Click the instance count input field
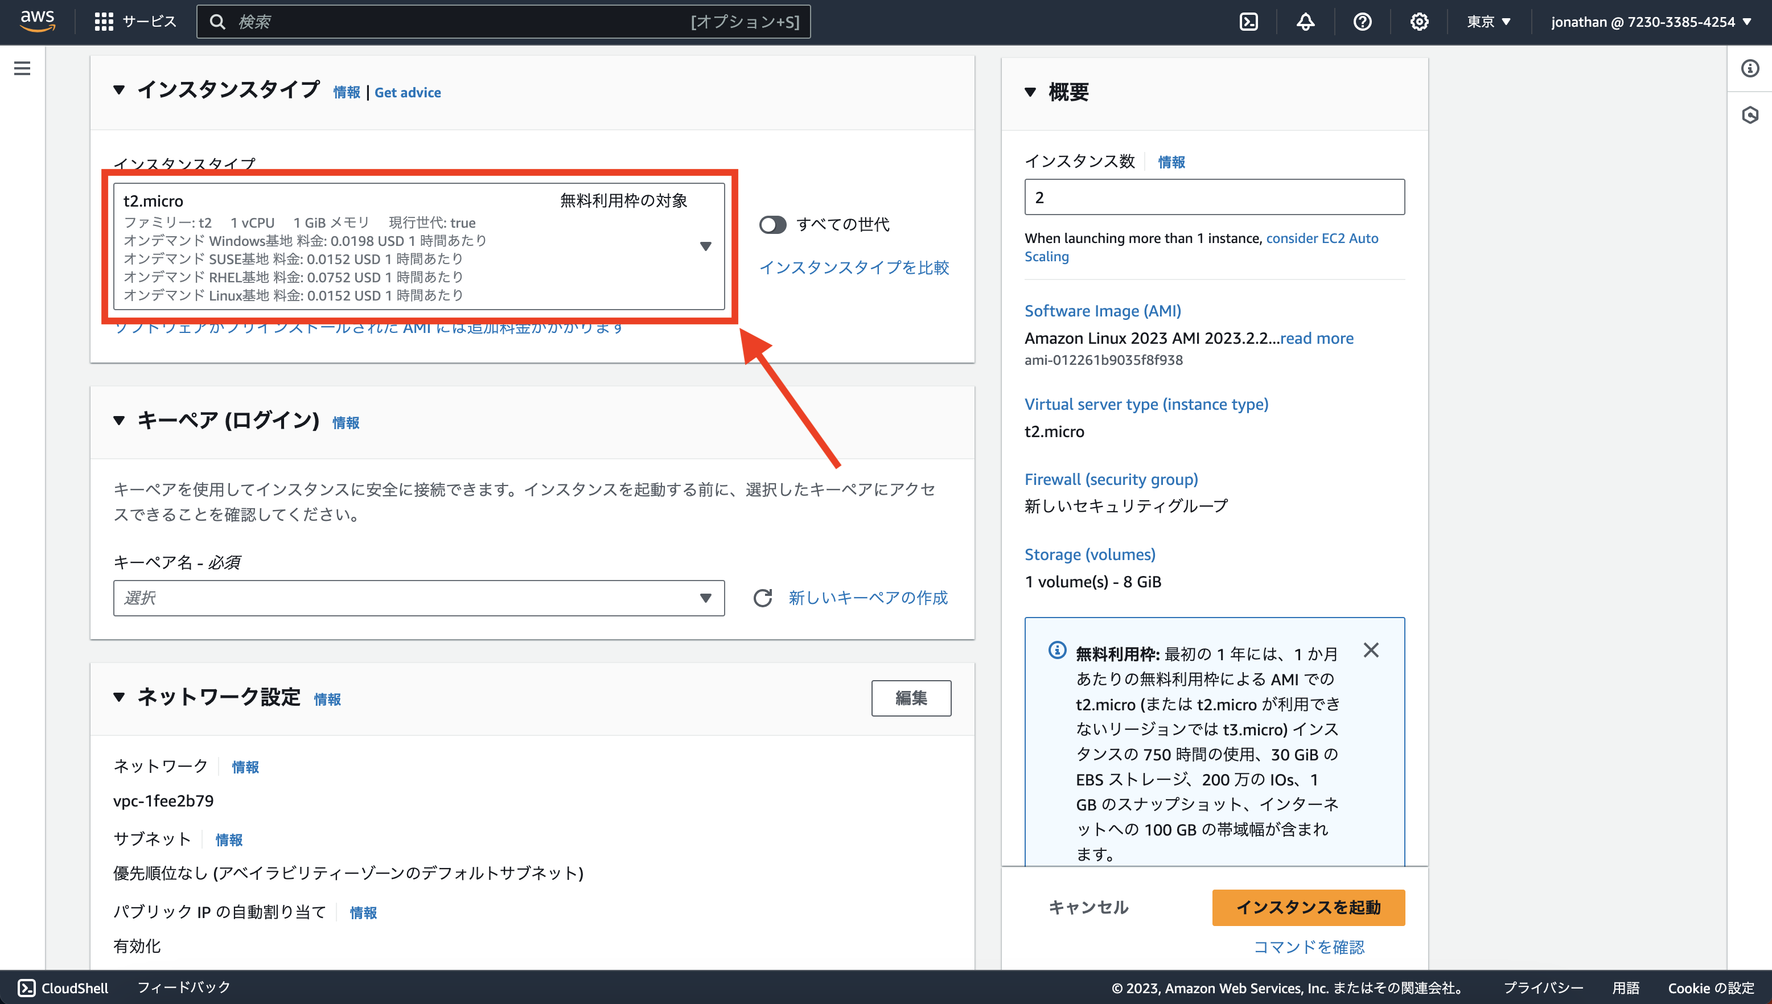1772x1004 pixels. click(1214, 197)
